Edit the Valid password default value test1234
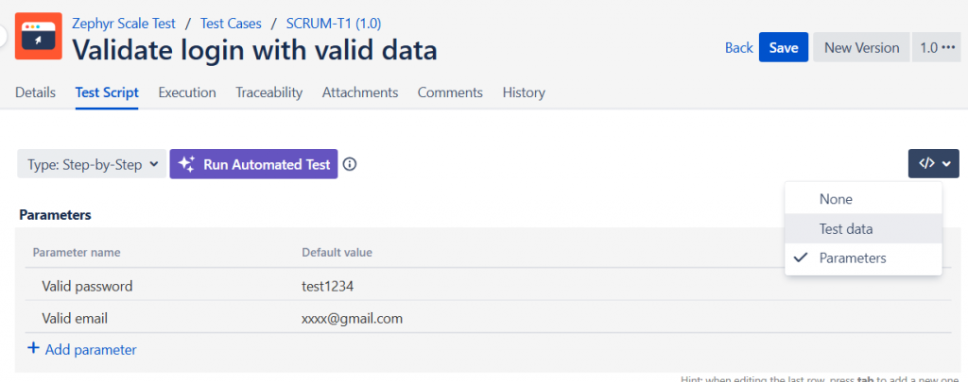The width and height of the screenshot is (968, 382). tap(328, 286)
